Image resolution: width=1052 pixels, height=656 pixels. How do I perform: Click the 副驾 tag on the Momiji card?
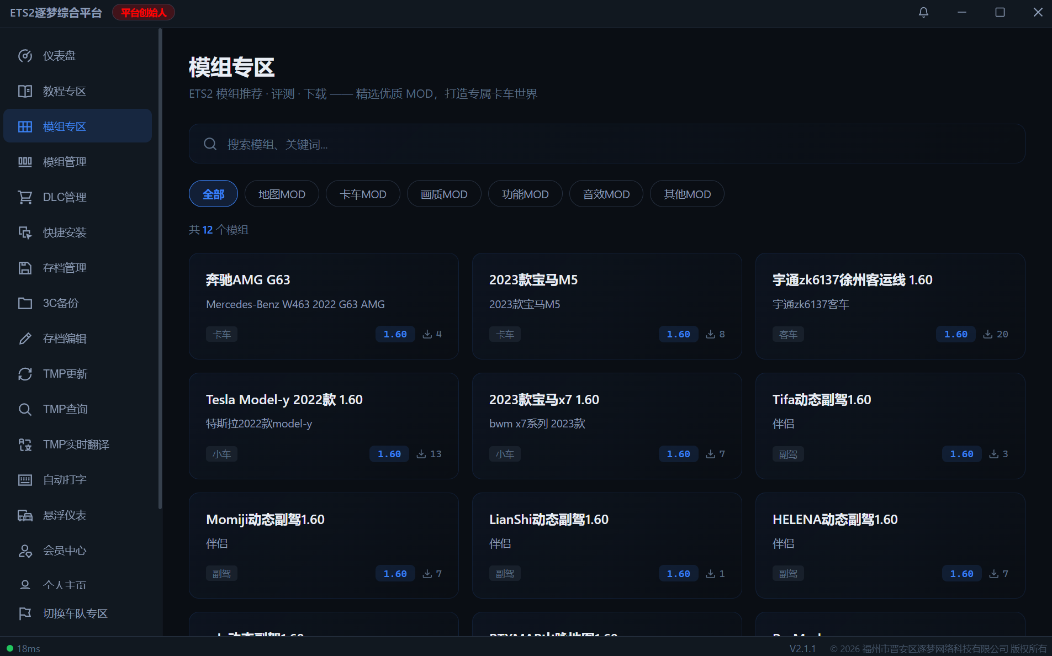pyautogui.click(x=221, y=574)
